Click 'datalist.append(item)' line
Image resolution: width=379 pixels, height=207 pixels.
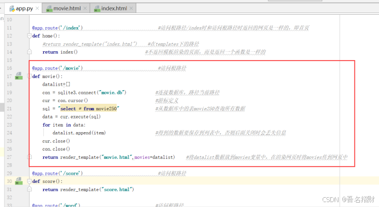coord(79,133)
